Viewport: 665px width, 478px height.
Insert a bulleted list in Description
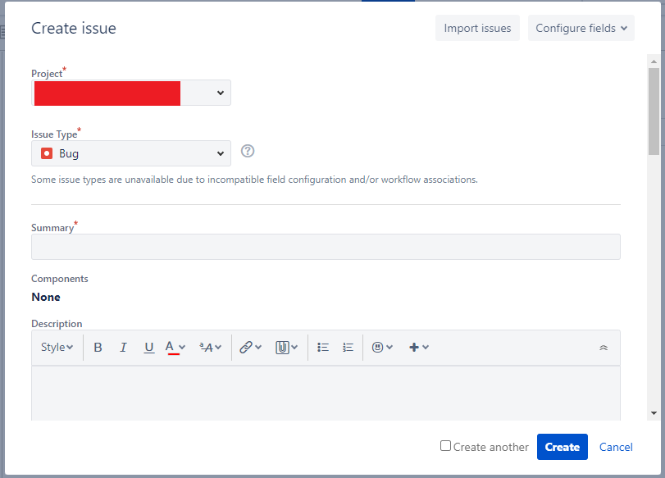[322, 347]
